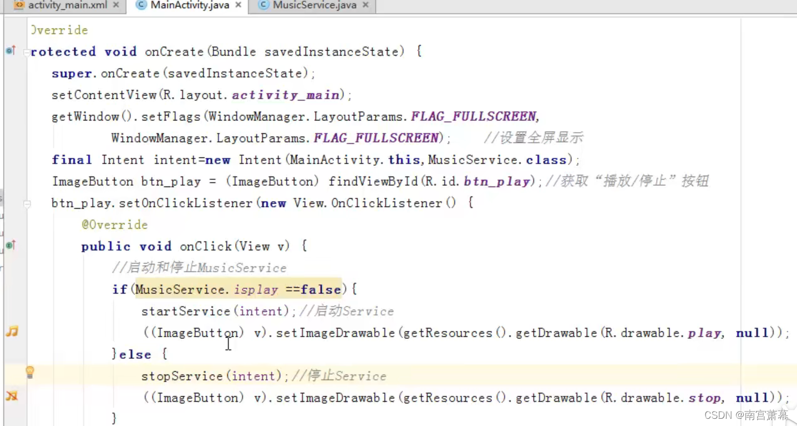The width and height of the screenshot is (797, 426).
Task: Click on 'getWindow' method call
Action: coord(85,116)
